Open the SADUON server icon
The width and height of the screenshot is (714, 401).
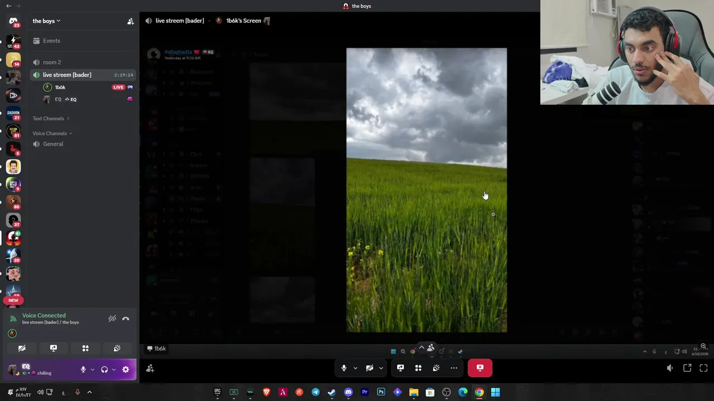click(13, 113)
